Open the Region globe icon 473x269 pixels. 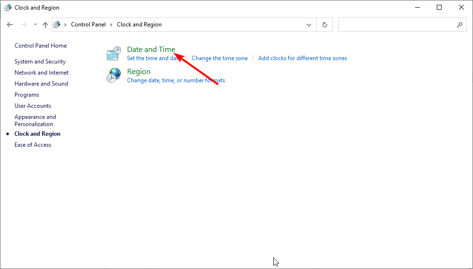[114, 76]
